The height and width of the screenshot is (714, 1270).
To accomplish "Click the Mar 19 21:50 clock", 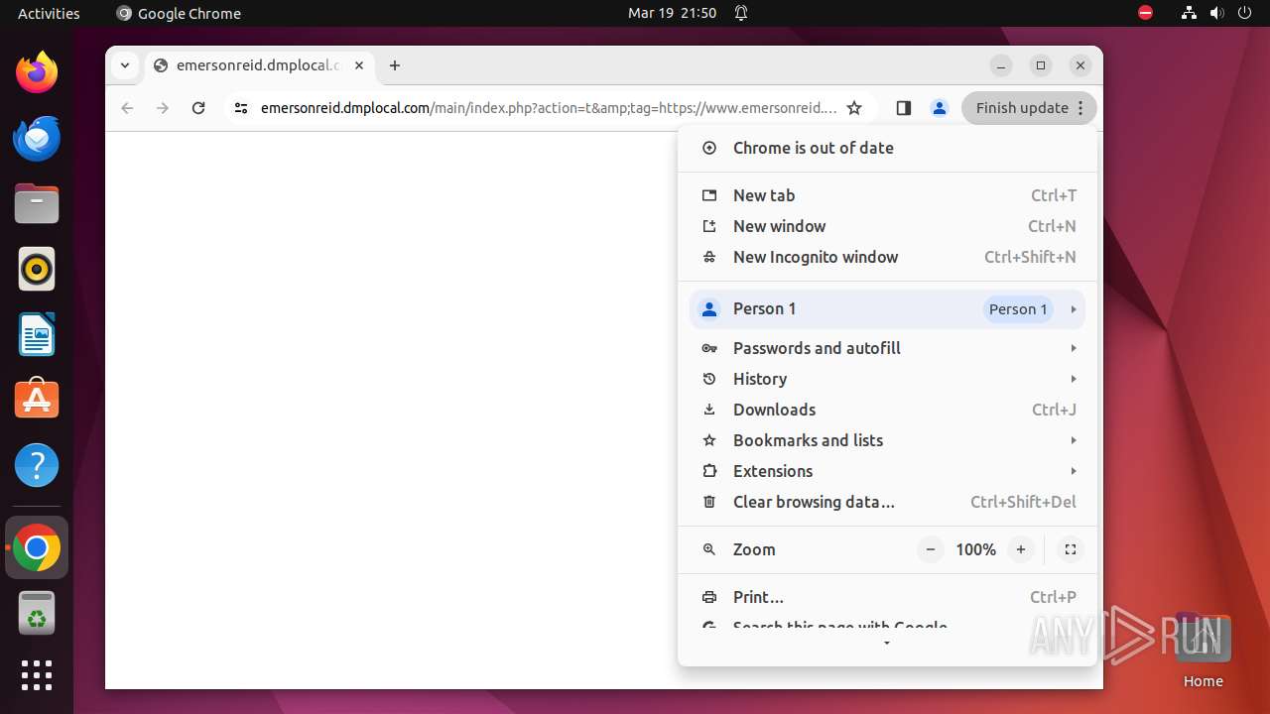I will point(672,13).
